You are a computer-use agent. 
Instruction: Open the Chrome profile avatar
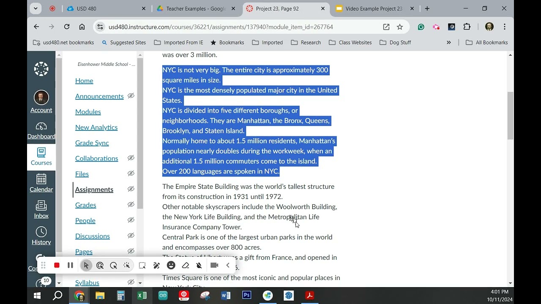tap(489, 27)
